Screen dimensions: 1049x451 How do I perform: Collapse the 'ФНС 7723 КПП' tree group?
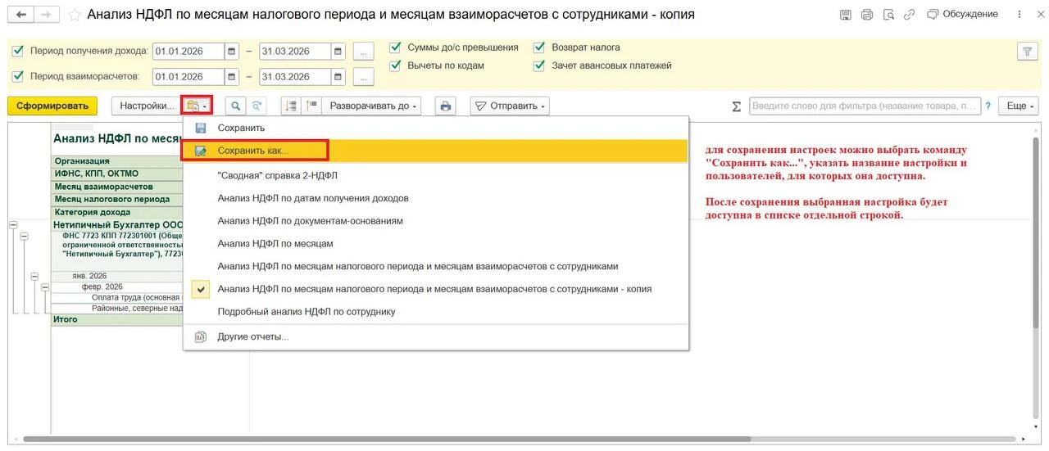coord(24,236)
